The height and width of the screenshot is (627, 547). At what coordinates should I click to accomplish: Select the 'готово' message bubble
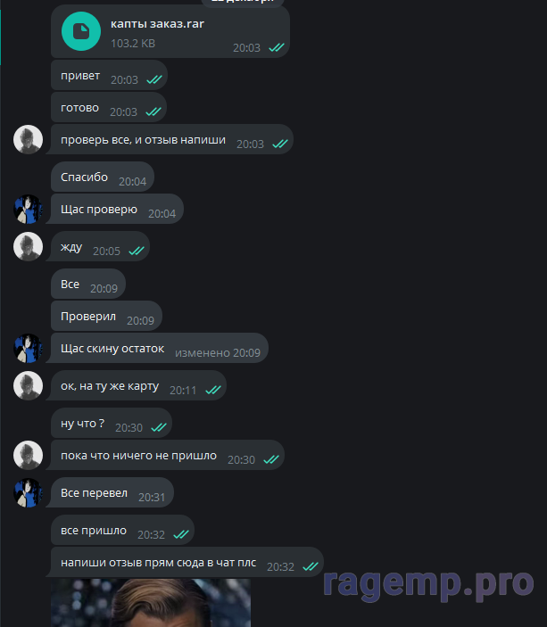click(109, 108)
